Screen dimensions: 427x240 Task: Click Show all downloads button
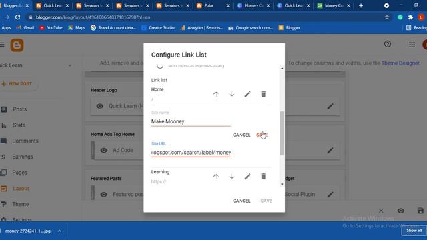tap(414, 231)
